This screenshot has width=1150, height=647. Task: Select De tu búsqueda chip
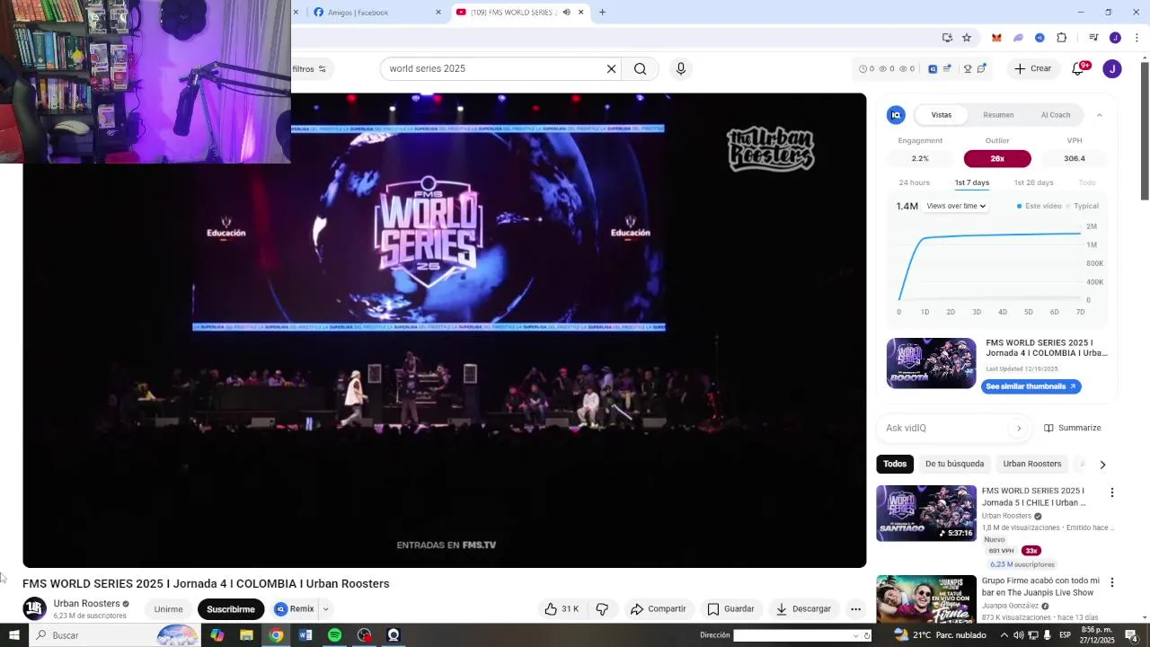(x=955, y=464)
